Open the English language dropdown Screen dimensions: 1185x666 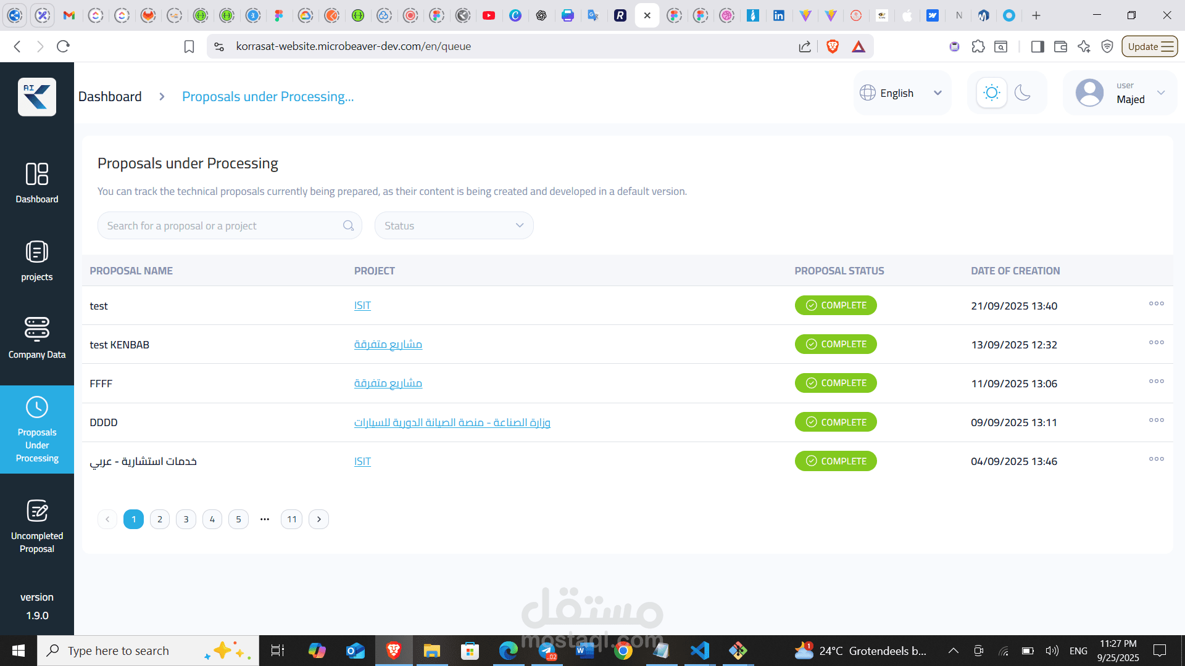tap(902, 93)
